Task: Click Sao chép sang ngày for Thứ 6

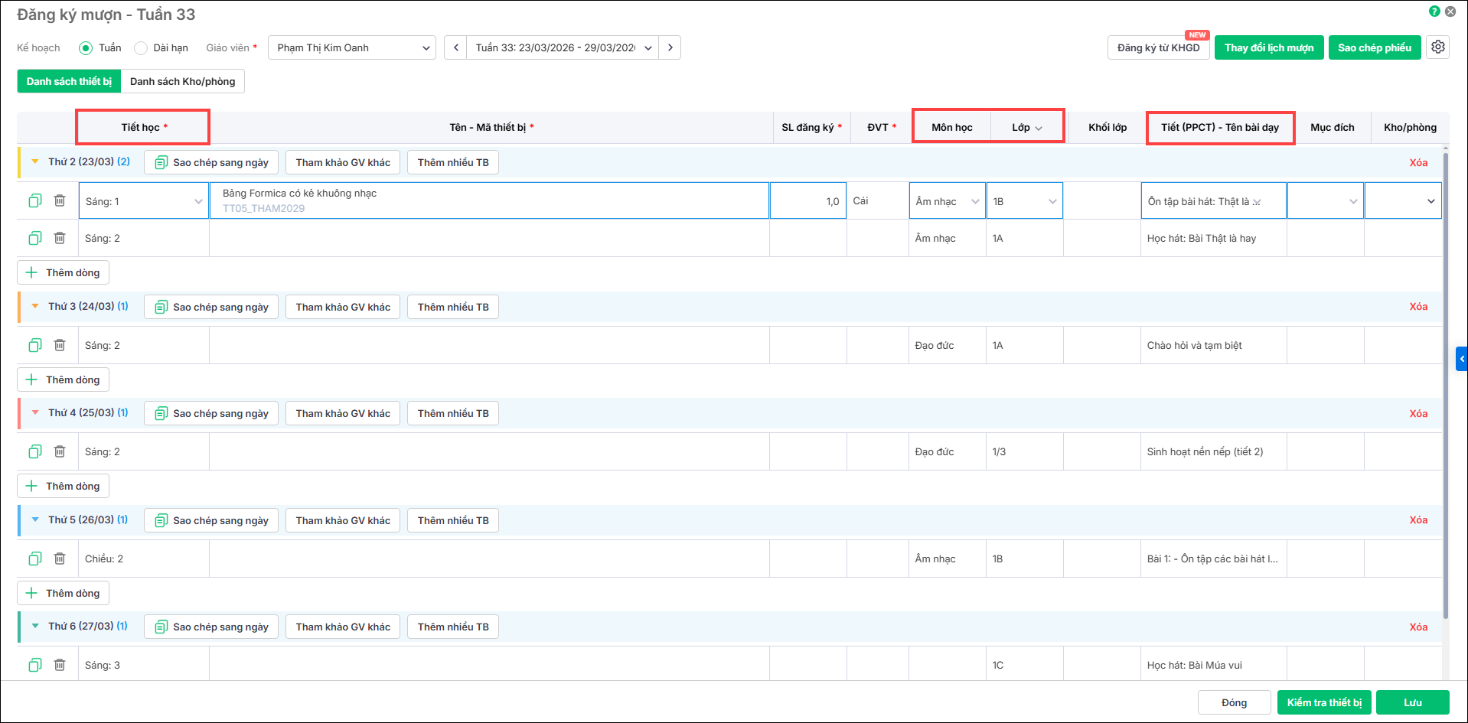Action: tap(211, 627)
